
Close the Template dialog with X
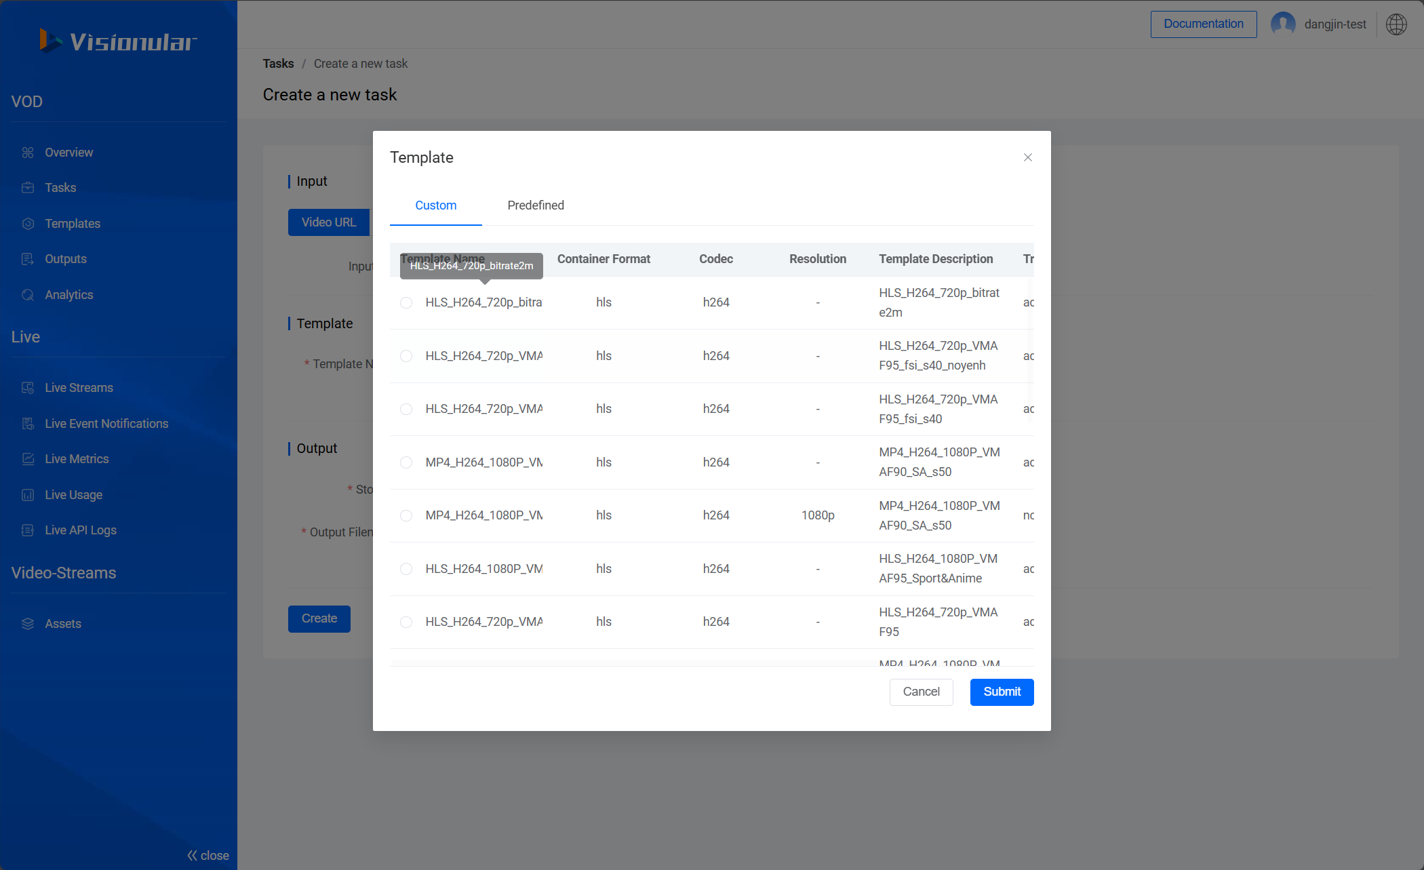[1028, 157]
